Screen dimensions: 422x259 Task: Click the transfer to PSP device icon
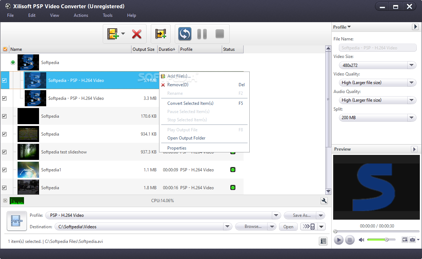pyautogui.click(x=309, y=226)
